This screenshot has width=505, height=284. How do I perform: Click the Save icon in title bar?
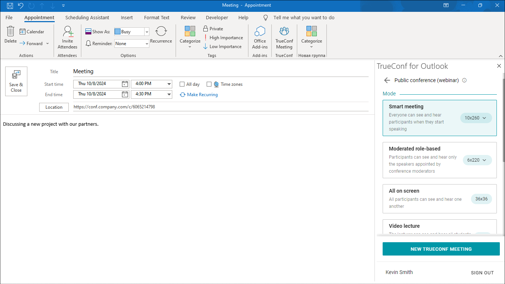[10, 6]
